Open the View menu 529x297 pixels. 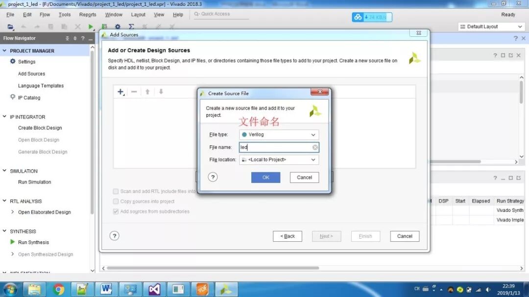coord(159,15)
